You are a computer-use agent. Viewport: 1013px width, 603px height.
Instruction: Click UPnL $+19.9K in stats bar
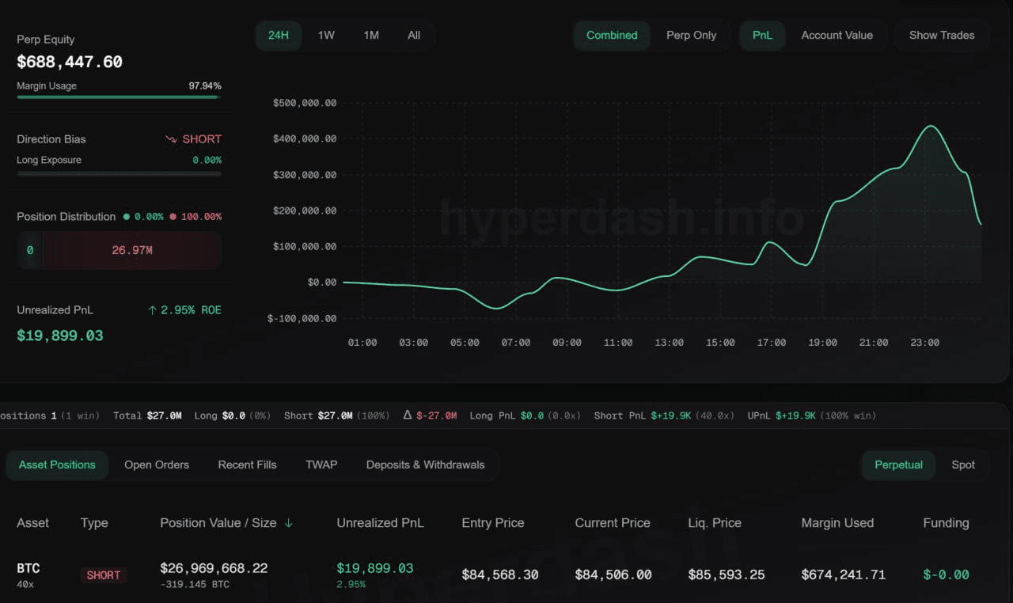pos(781,415)
